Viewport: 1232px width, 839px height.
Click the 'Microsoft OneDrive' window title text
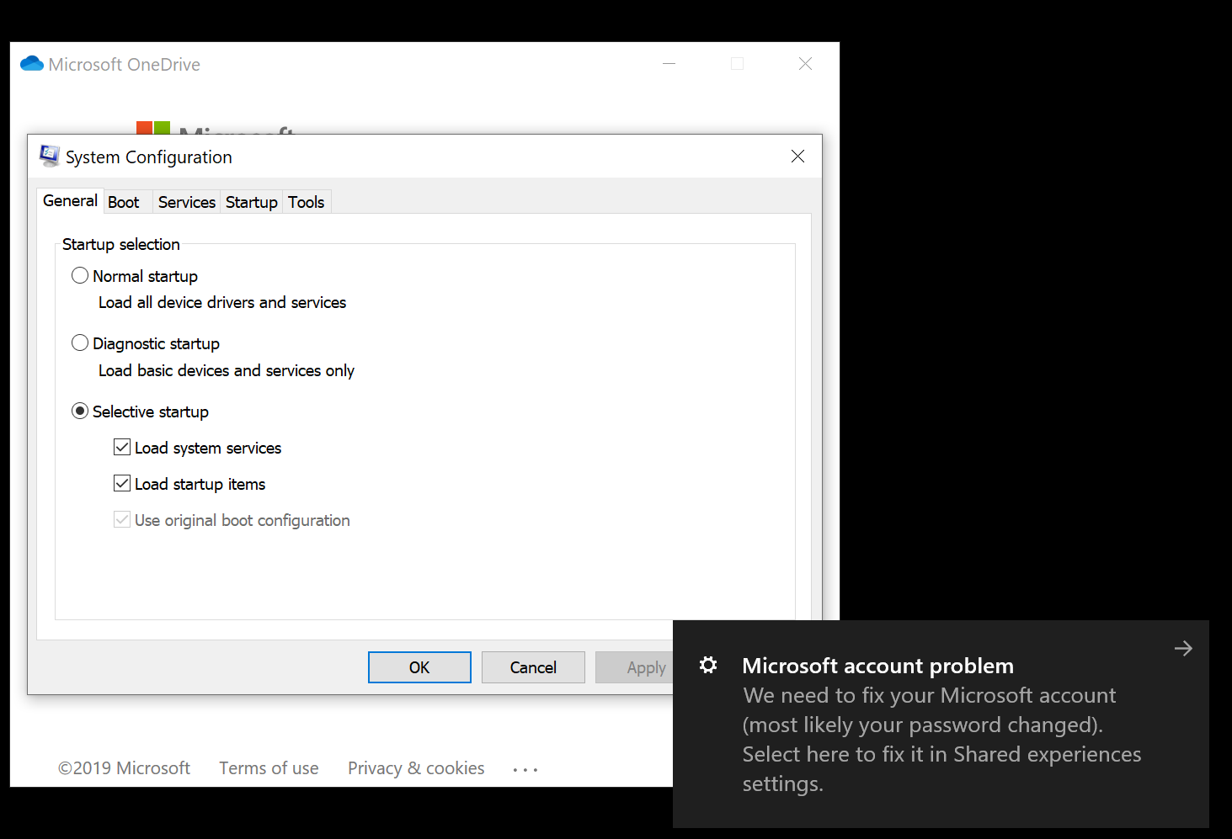(x=125, y=65)
